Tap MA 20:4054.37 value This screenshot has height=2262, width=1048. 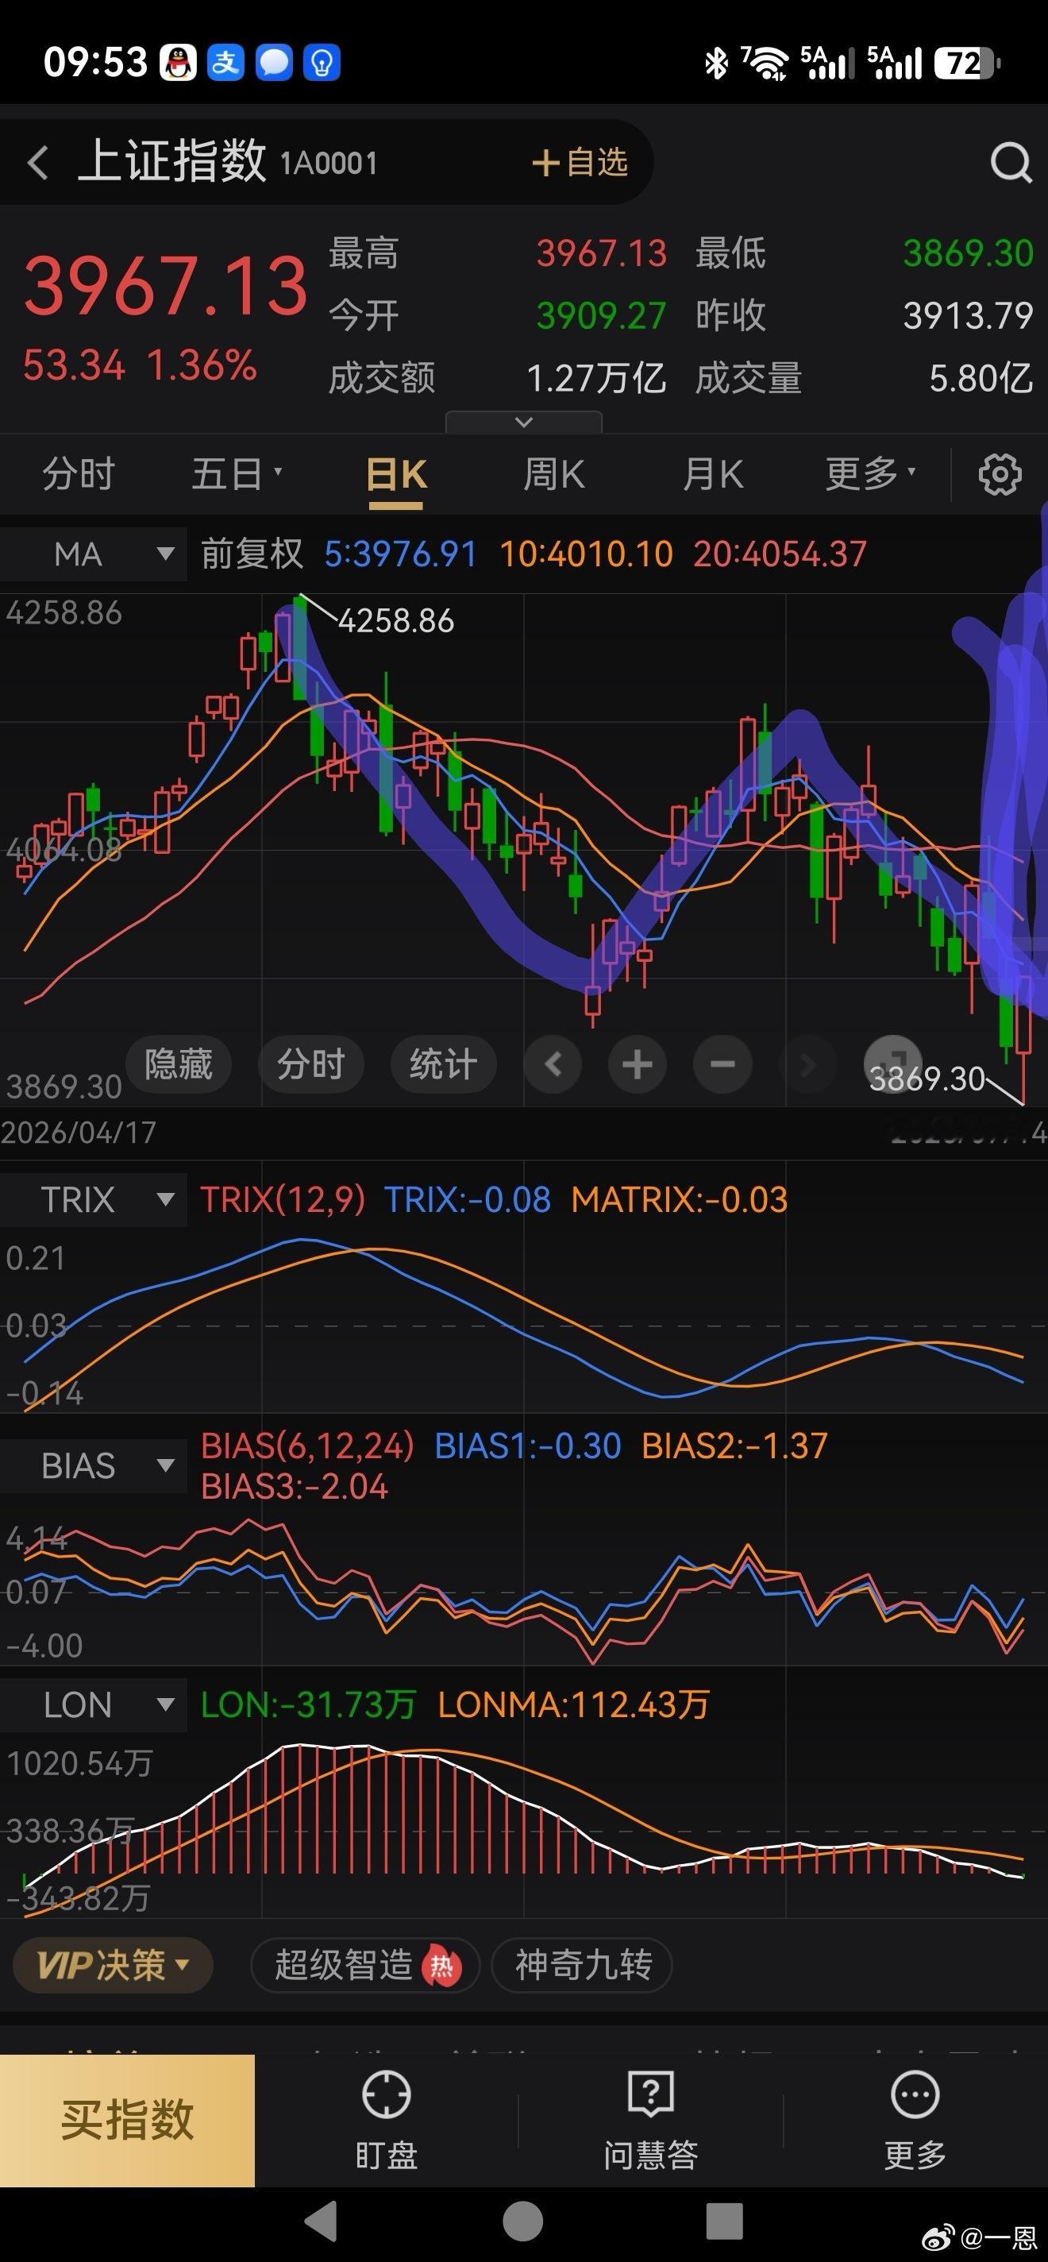780,554
